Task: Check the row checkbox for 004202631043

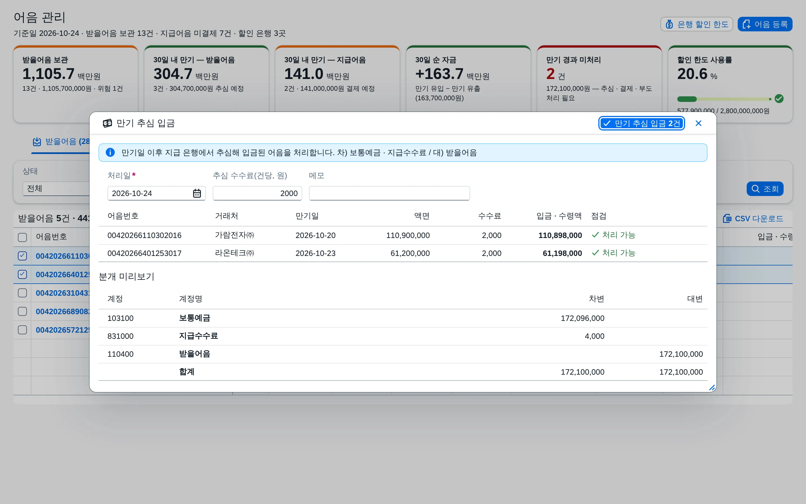Action: 22,293
